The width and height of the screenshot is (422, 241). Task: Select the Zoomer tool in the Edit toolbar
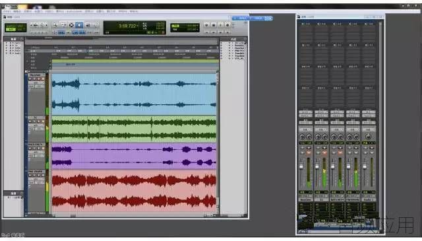[55, 25]
